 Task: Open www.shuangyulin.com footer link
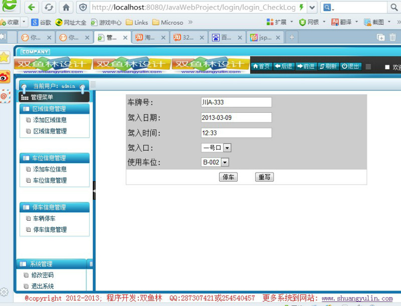pos(357,298)
